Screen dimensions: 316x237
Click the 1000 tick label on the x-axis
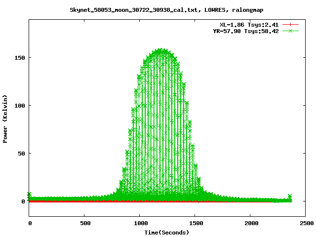(141, 223)
